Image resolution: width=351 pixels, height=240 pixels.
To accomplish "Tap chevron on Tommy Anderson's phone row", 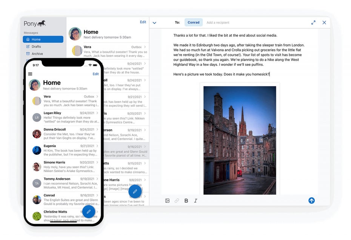I will [97, 179].
